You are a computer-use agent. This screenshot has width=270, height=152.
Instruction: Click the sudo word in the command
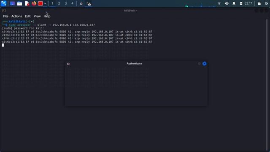12,25
